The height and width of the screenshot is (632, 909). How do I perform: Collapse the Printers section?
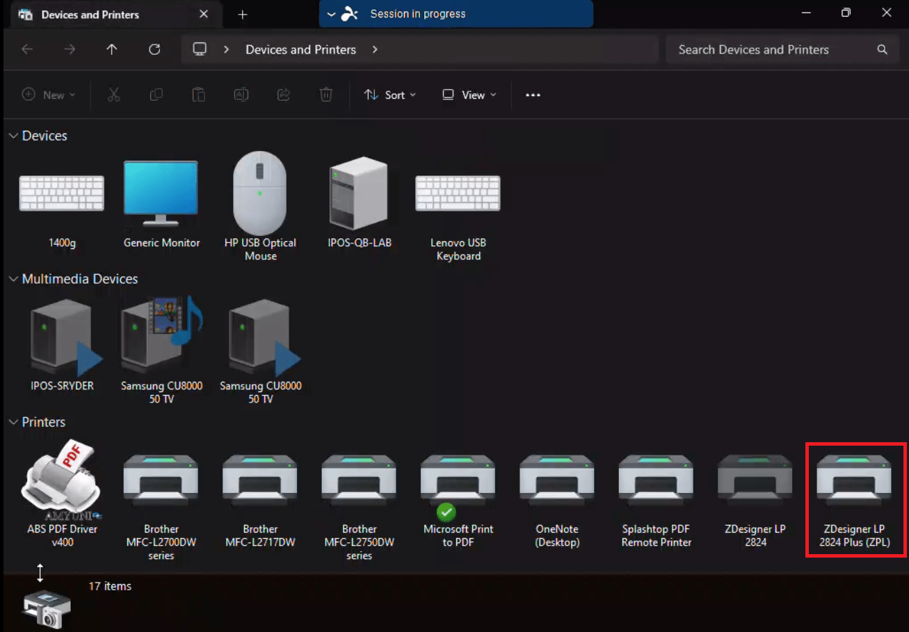[x=13, y=421]
